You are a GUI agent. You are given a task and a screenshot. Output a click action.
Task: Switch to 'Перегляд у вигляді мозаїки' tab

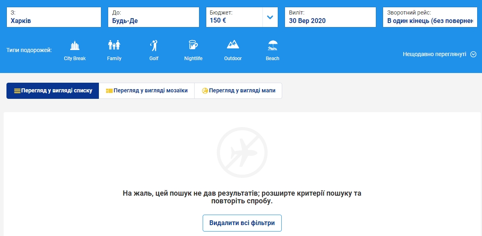click(x=147, y=90)
